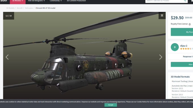This screenshot has width=193, height=108.
Task: Show the previous image with left arrow
Action: point(7,57)
